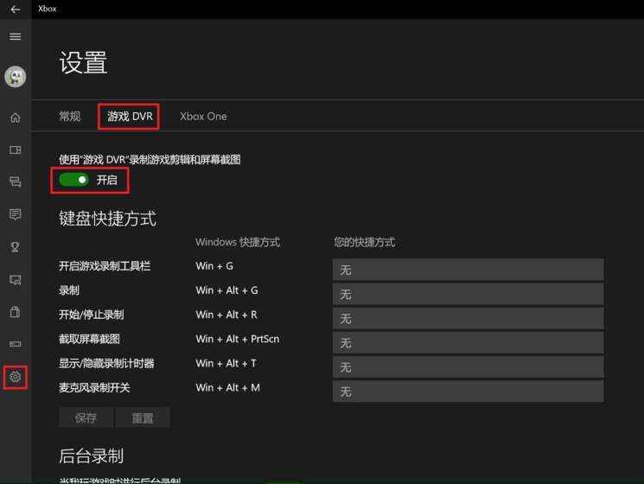Viewport: 644px width, 484px height.
Task: Click custom shortcut field for 截取屏幕截图
Action: tap(468, 343)
